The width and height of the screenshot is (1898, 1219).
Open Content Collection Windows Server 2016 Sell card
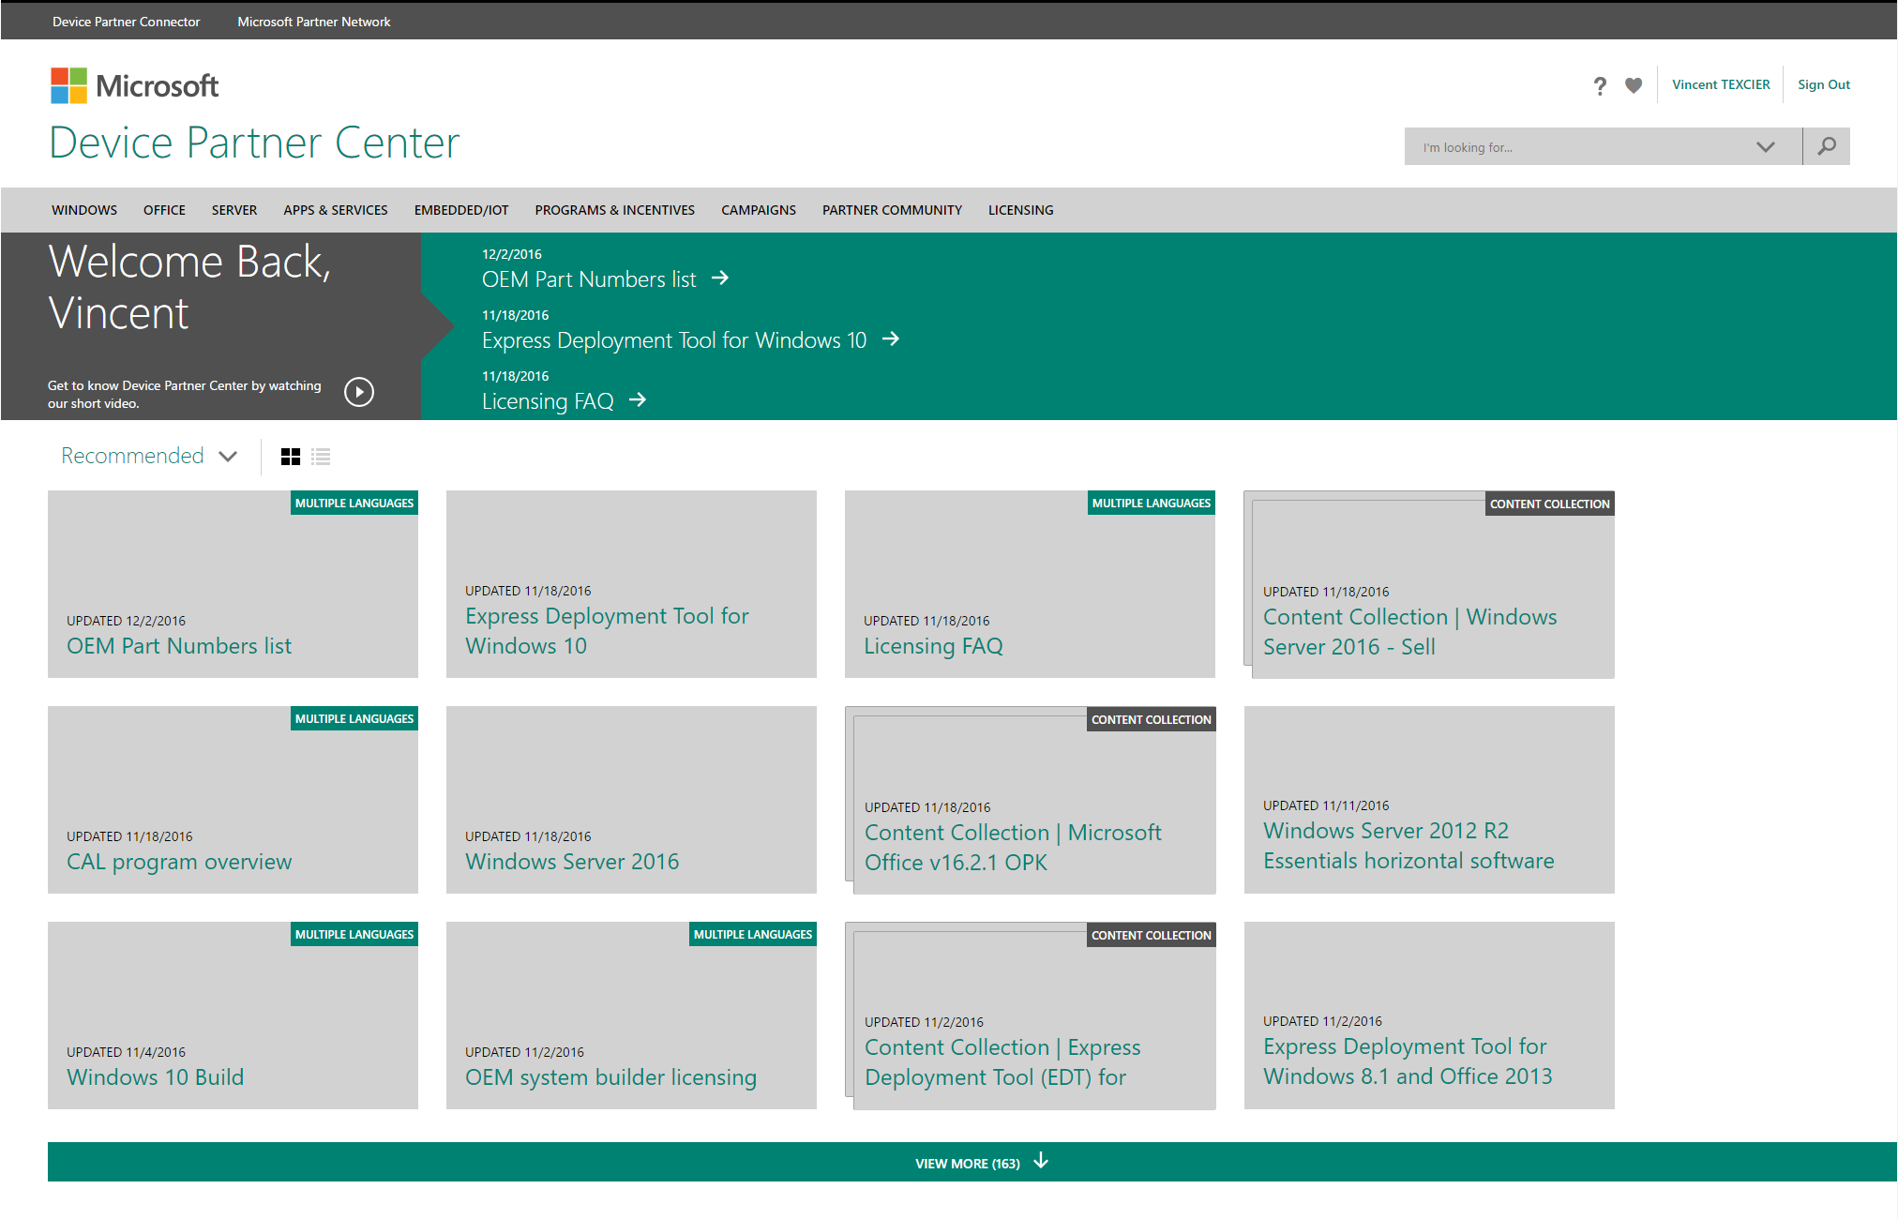tap(1429, 584)
